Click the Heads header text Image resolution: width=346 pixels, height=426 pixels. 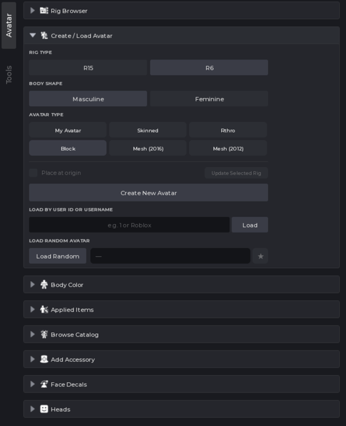tap(60, 409)
